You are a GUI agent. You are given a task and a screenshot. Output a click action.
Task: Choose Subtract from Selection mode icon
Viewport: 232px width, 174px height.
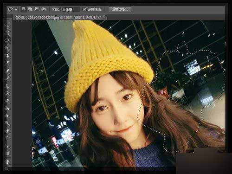[37, 9]
